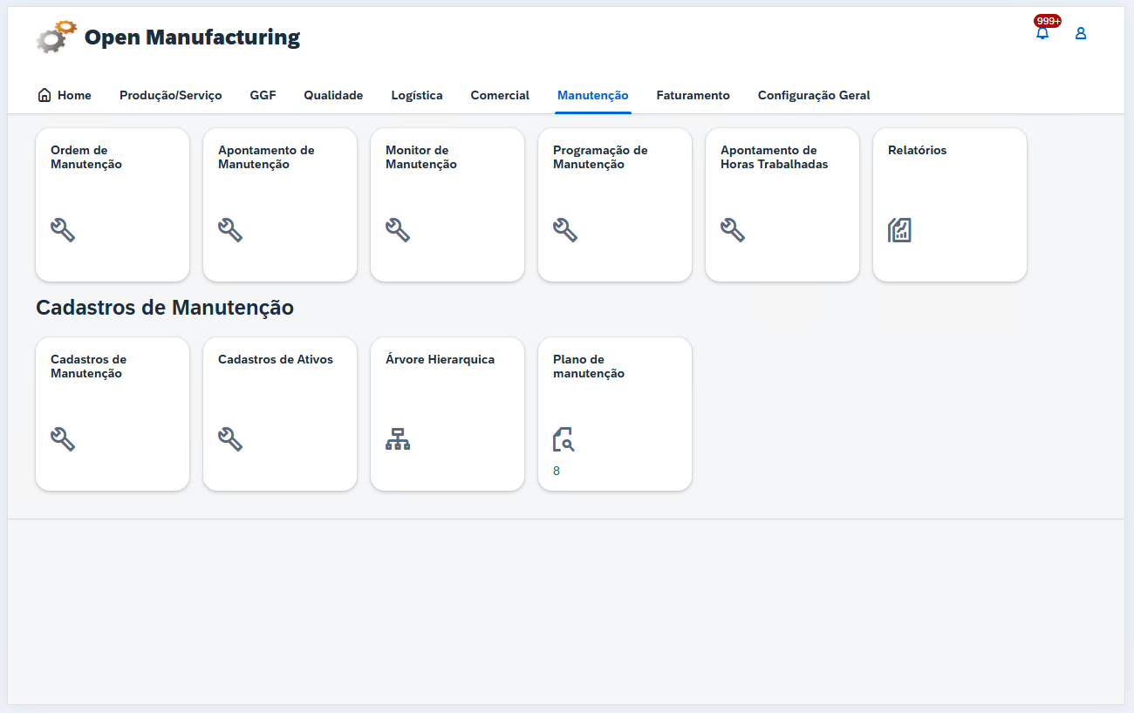
Task: Open the Apontamento de Manutenção tile
Action: click(x=280, y=205)
